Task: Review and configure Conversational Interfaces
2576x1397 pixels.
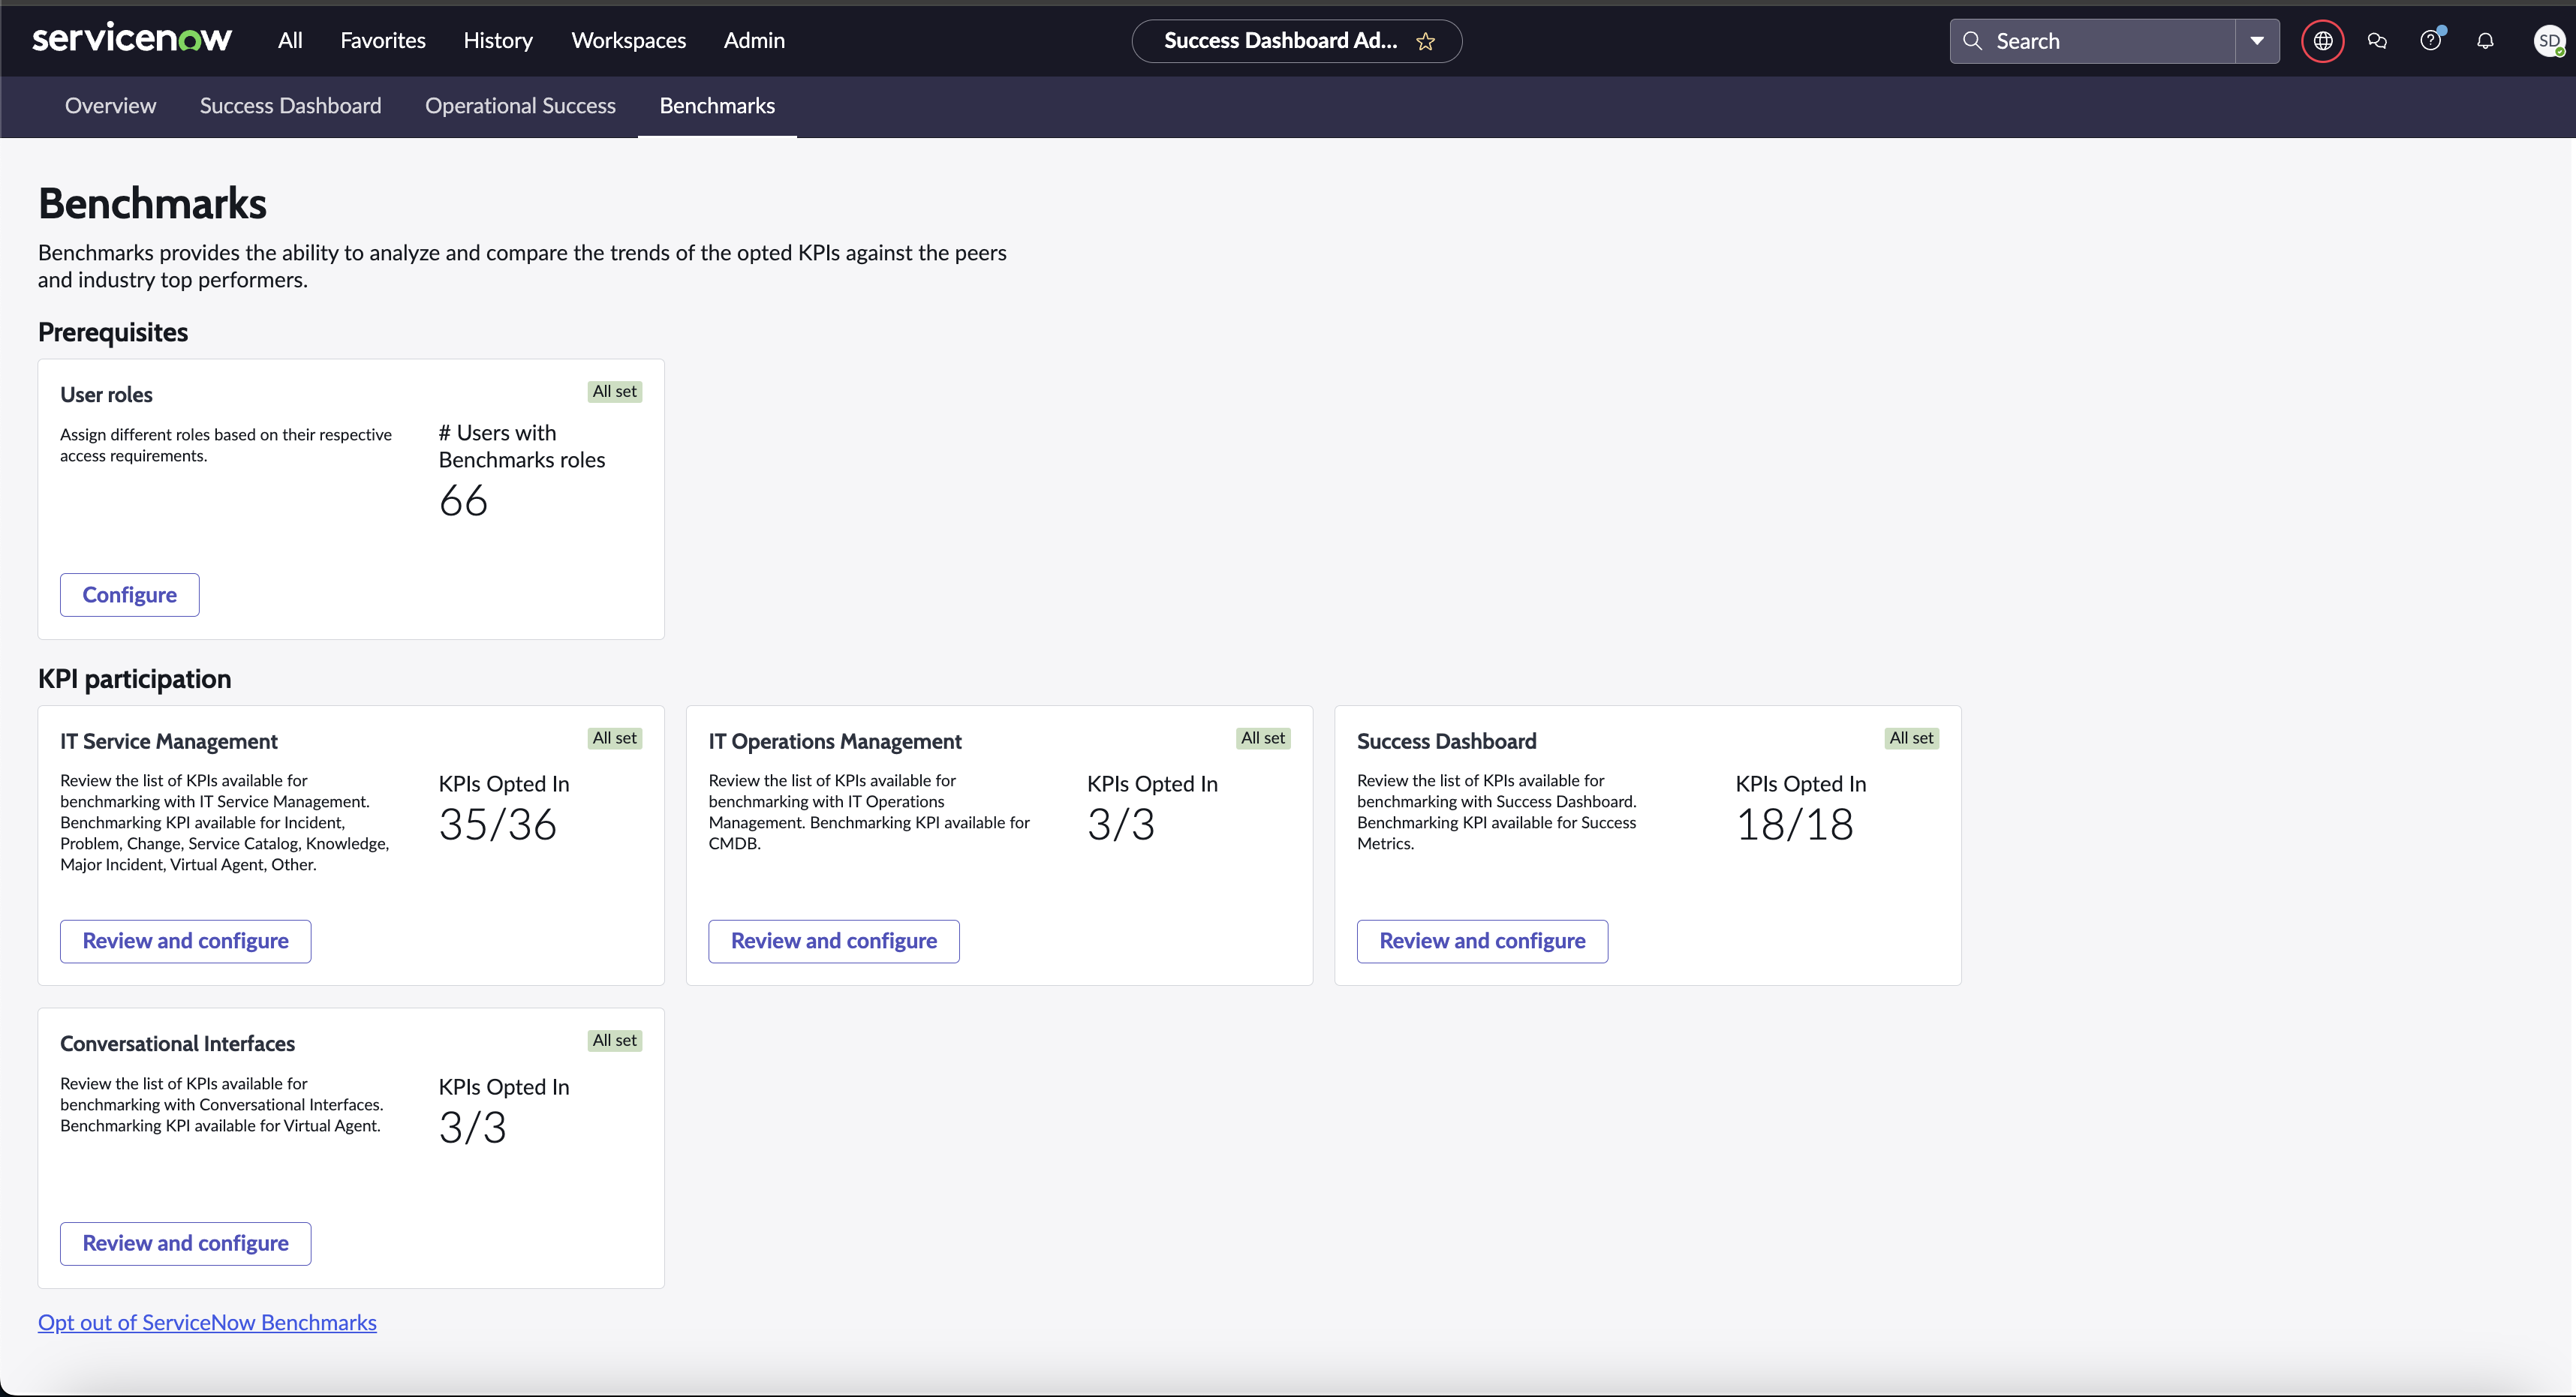Action: coord(185,1243)
